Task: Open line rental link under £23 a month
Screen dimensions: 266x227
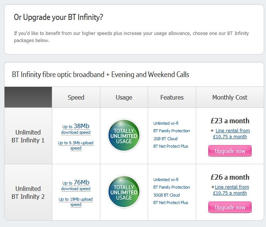Action: click(x=231, y=133)
